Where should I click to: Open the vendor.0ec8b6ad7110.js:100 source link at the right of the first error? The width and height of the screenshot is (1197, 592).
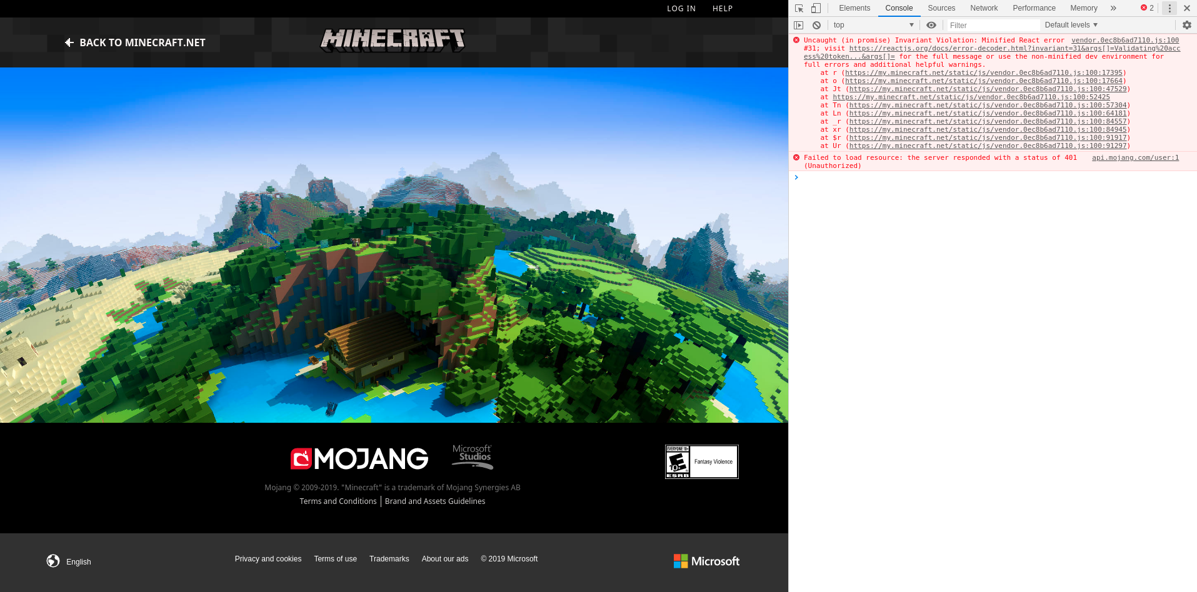[x=1125, y=41]
